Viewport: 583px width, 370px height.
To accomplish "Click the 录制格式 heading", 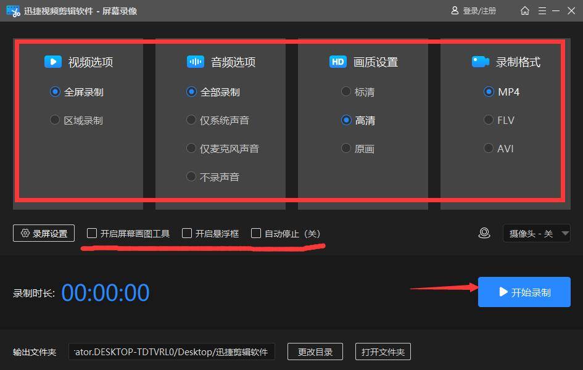I will pyautogui.click(x=518, y=62).
